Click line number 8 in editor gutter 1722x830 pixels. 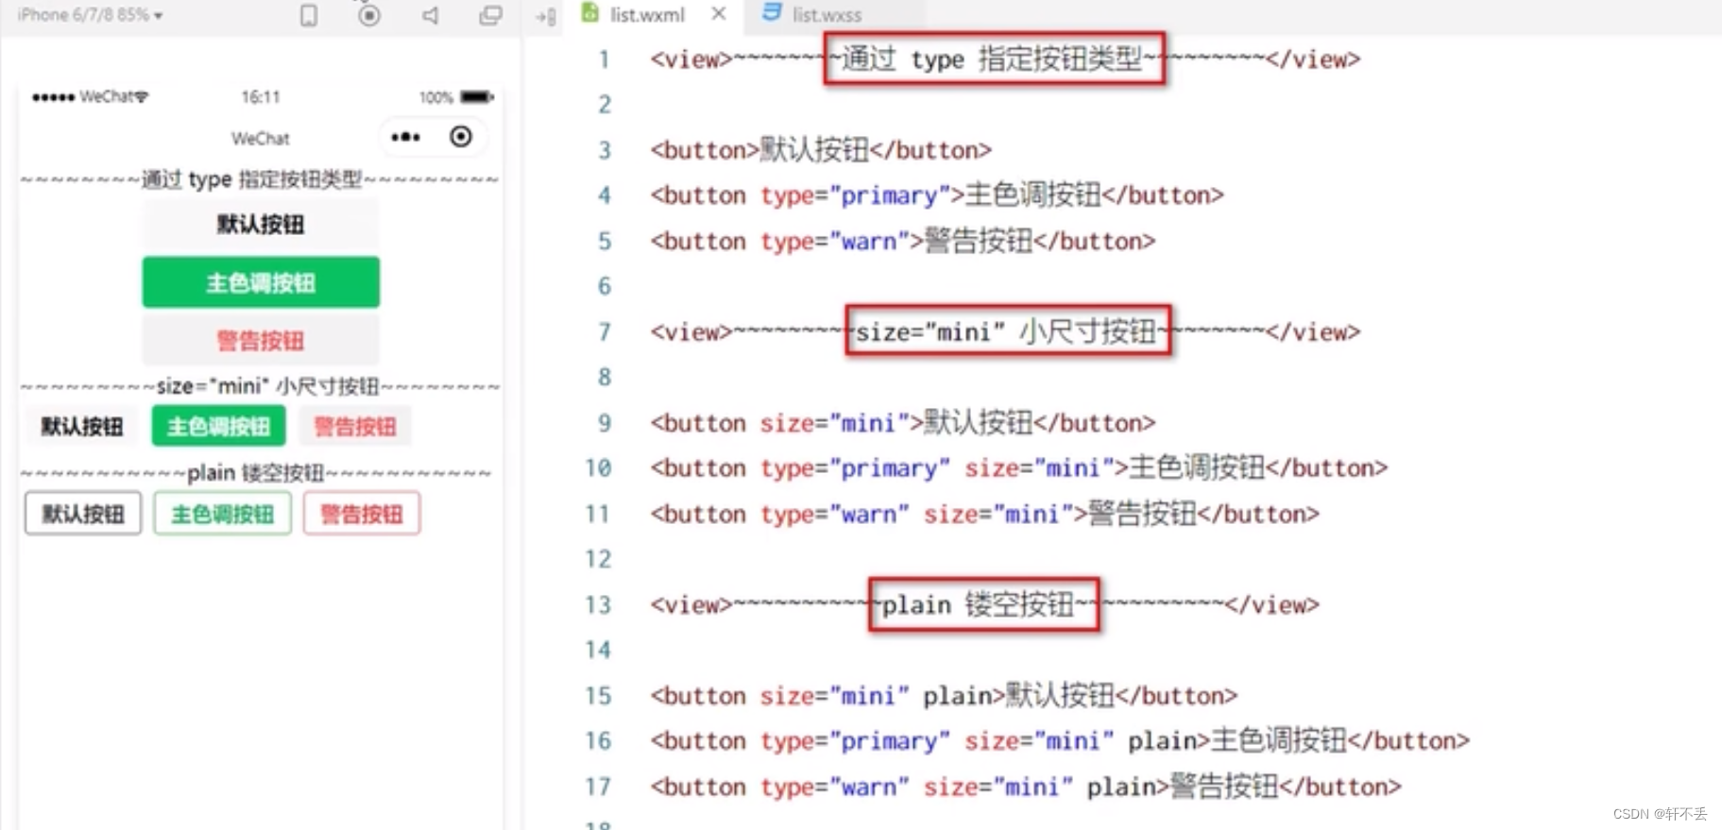tap(605, 377)
